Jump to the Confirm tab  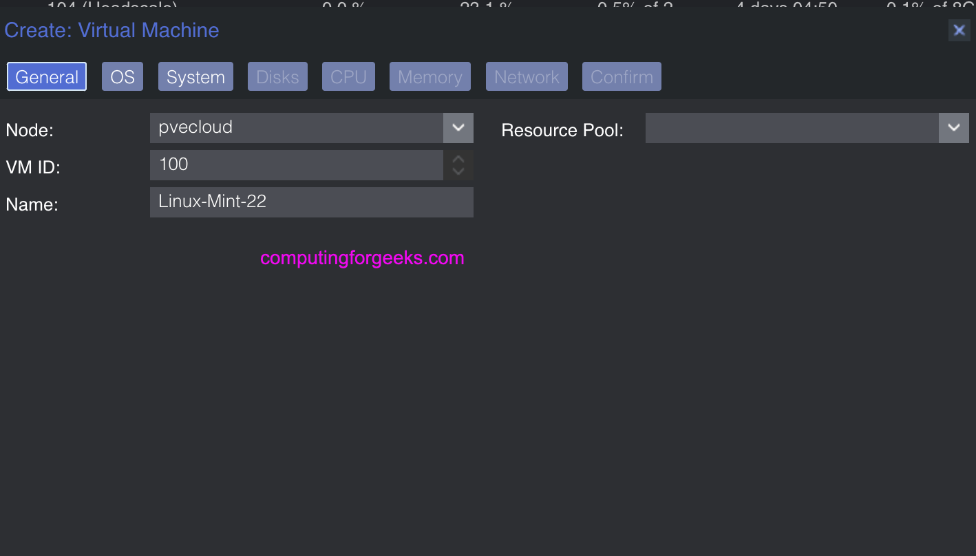622,77
